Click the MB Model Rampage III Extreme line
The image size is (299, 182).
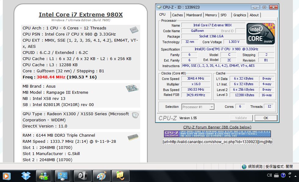(55, 93)
